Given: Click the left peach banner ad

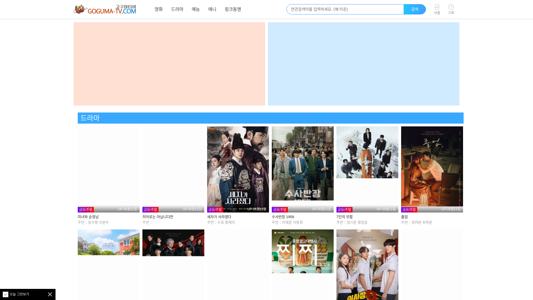Looking at the screenshot, I should click(x=169, y=64).
